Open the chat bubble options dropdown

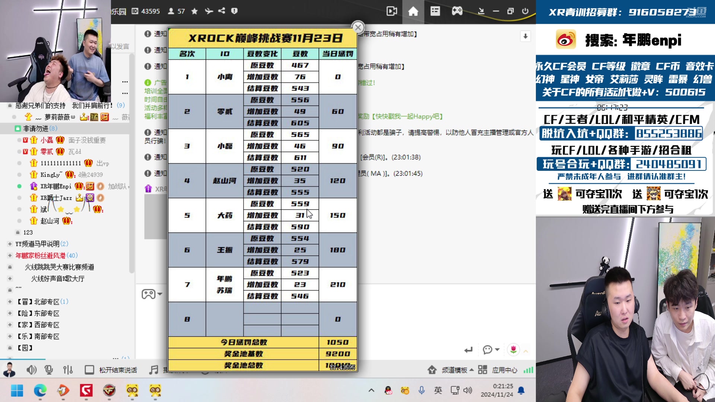(491, 350)
